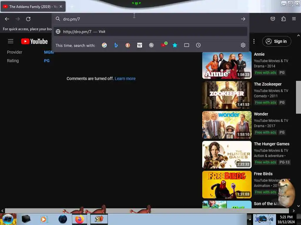Open the Free Birds thumbnail
This screenshot has height=225, width=301.
pos(227,185)
